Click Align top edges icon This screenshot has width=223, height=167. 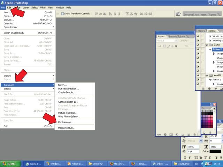(x=96, y=14)
